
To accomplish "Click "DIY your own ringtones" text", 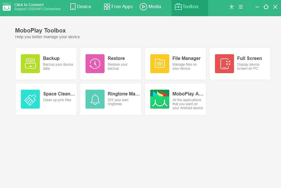I will coord(118,102).
